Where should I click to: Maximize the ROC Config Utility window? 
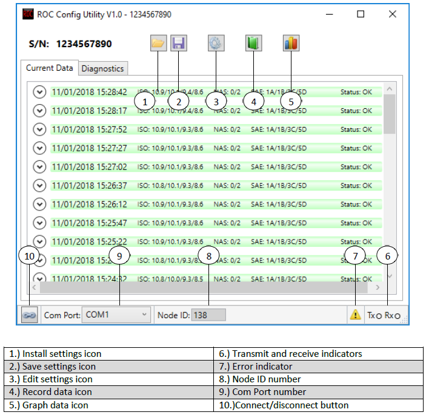pyautogui.click(x=361, y=14)
